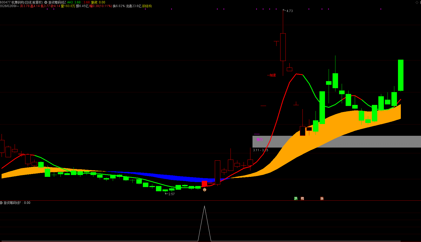The image size is (421, 242).
Task: Click the 3.11 - 3.25 price range label
Action: 260,150
